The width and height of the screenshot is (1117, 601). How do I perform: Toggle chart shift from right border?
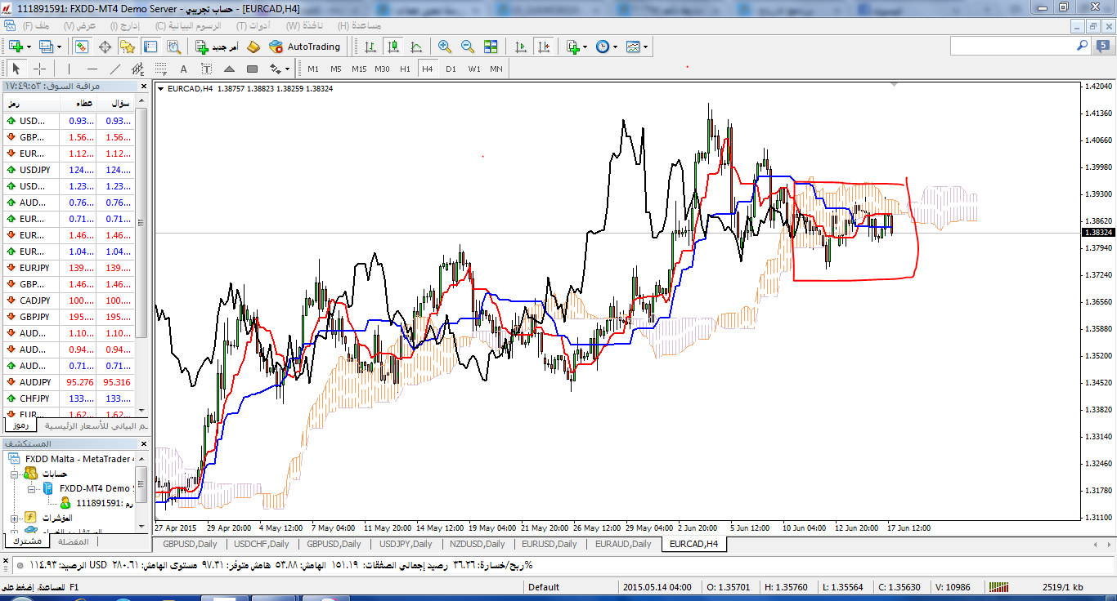pyautogui.click(x=545, y=47)
